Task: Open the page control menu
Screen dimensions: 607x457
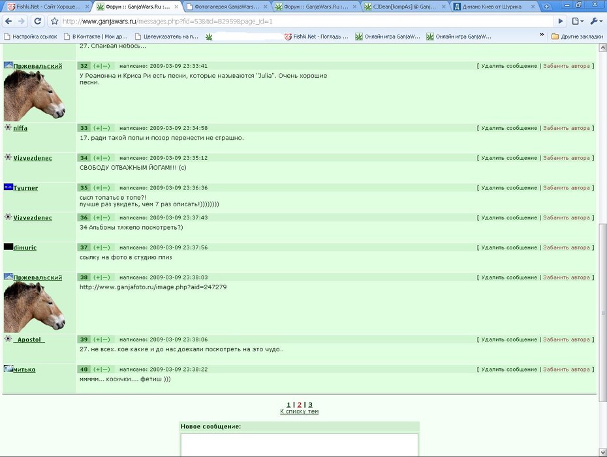Action: 577,22
